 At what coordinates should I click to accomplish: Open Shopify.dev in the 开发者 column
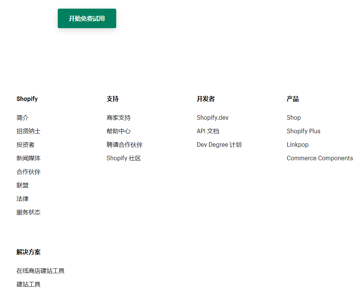tap(213, 117)
